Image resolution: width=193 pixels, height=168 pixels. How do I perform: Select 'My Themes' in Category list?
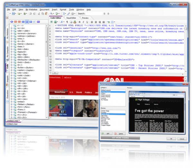pyautogui.click(x=104, y=100)
